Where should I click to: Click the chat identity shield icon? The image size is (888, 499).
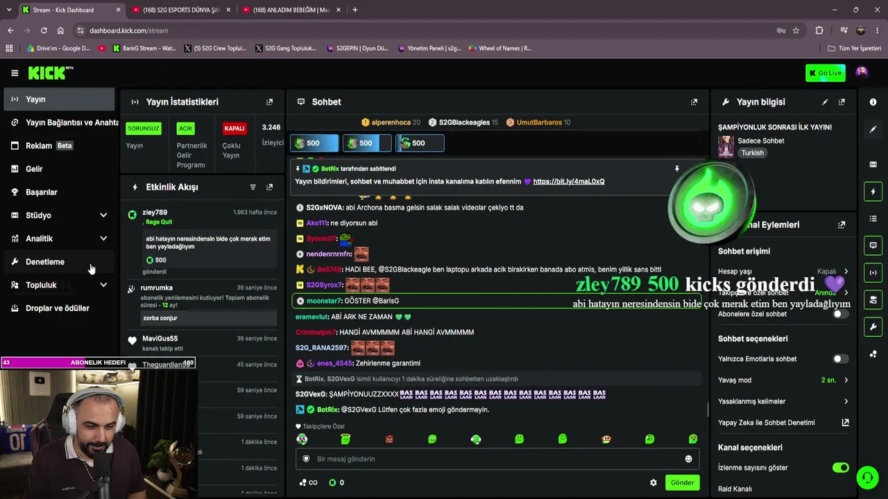[x=306, y=459]
